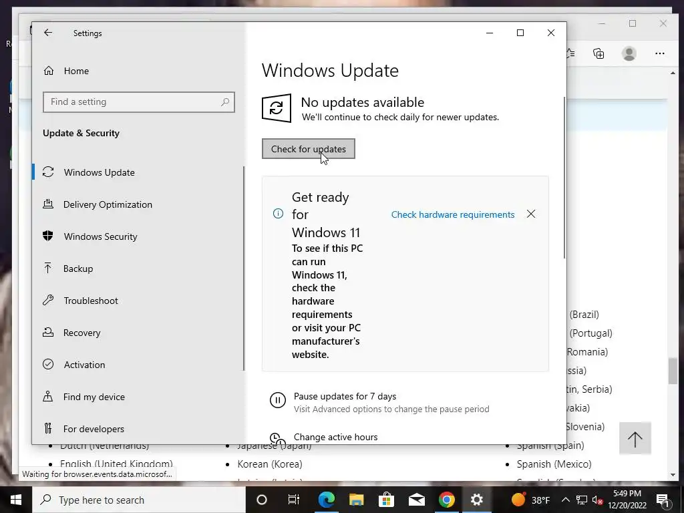Click the browser page vertical scrollbar thumb
Screen dimensions: 684x513
pyautogui.click(x=673, y=371)
